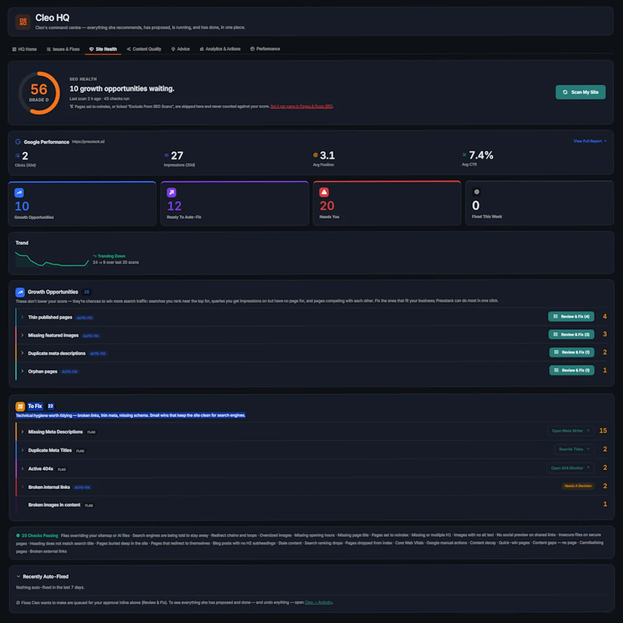
Task: Open the Analytics & Actions tab
Action: point(220,50)
